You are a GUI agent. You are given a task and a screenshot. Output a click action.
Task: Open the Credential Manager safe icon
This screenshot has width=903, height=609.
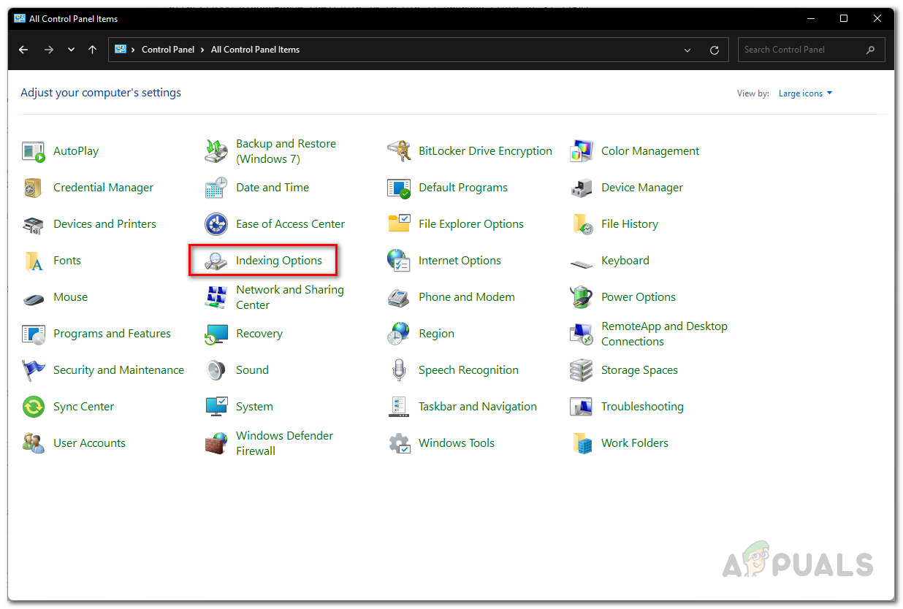[34, 188]
